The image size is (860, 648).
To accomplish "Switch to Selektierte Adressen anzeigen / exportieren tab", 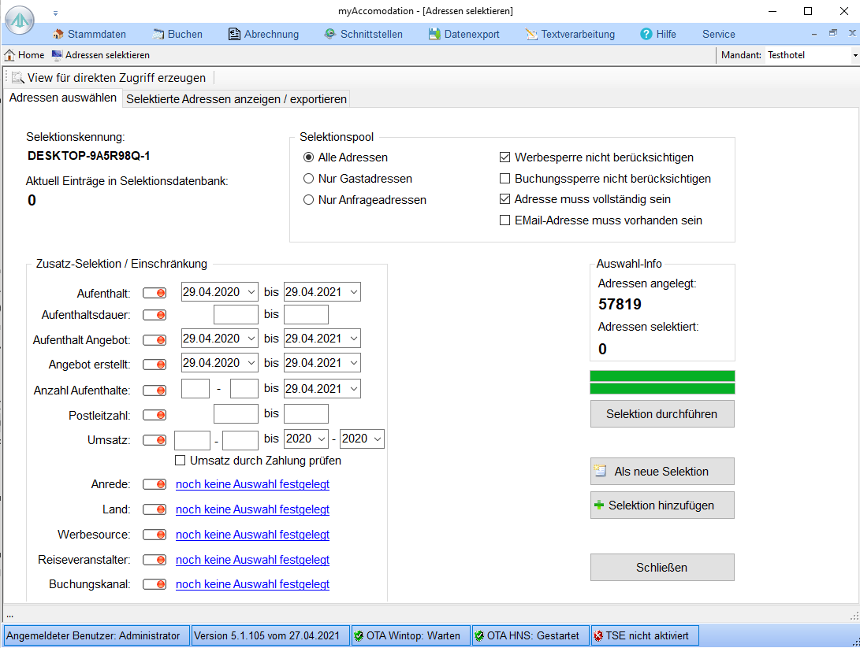I will click(x=236, y=99).
